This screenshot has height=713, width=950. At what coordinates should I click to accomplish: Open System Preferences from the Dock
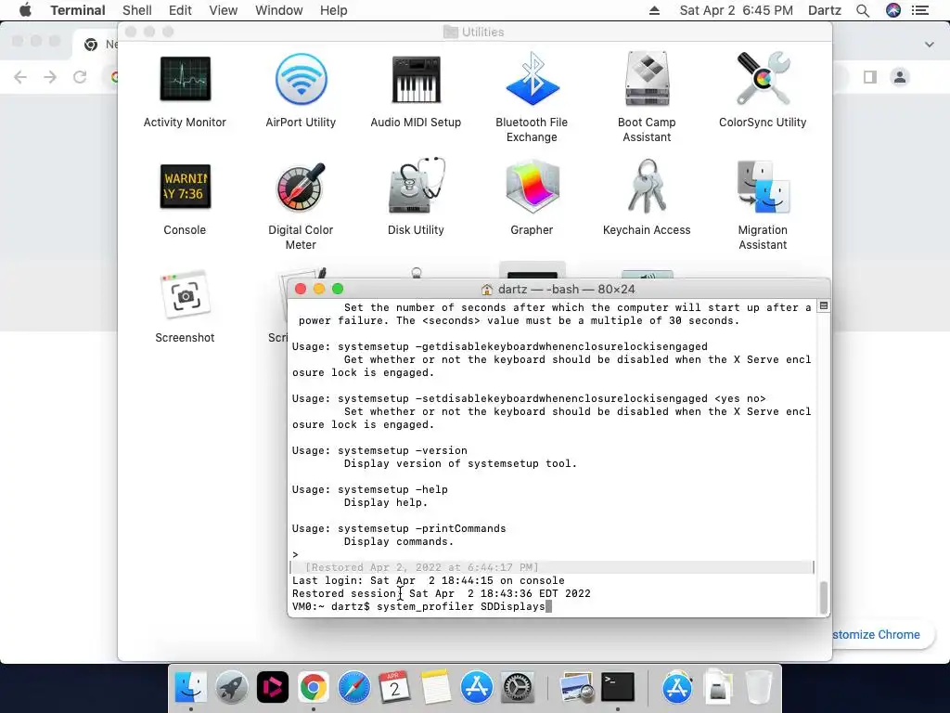click(x=518, y=687)
